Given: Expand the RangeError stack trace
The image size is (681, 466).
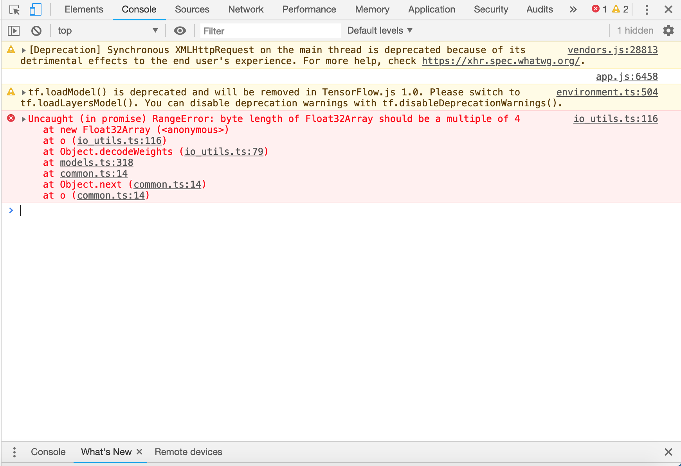Looking at the screenshot, I should tap(24, 118).
